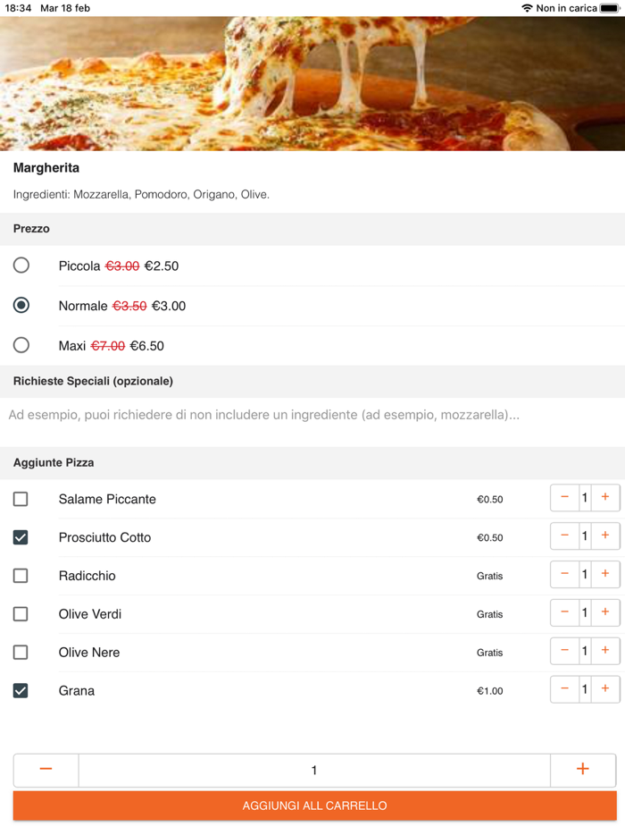Increase Olive Nere quantity with plus

point(605,652)
